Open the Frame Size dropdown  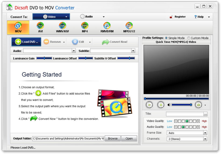(x=187, y=133)
